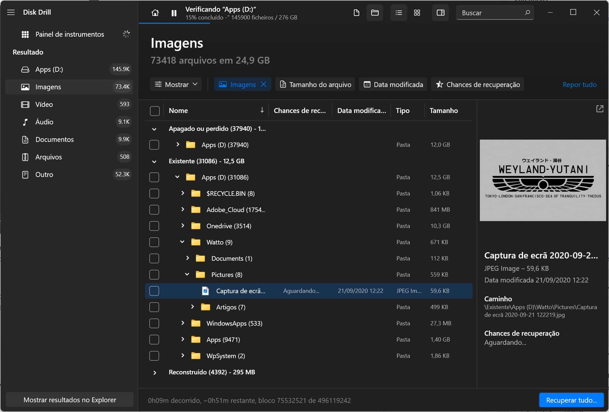This screenshot has width=609, height=412.
Task: Collapse the Watto (9) folder
Action: coord(182,242)
